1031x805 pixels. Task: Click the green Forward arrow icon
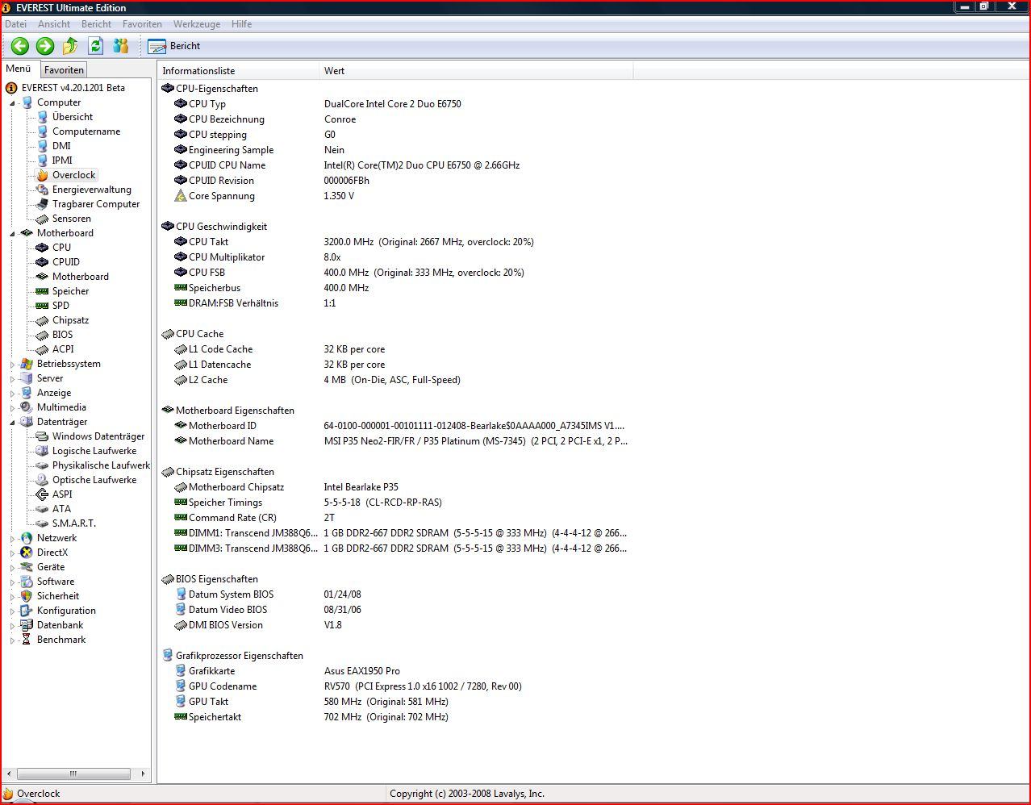click(45, 46)
